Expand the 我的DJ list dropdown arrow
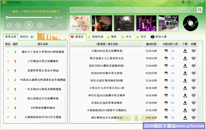 32,37
